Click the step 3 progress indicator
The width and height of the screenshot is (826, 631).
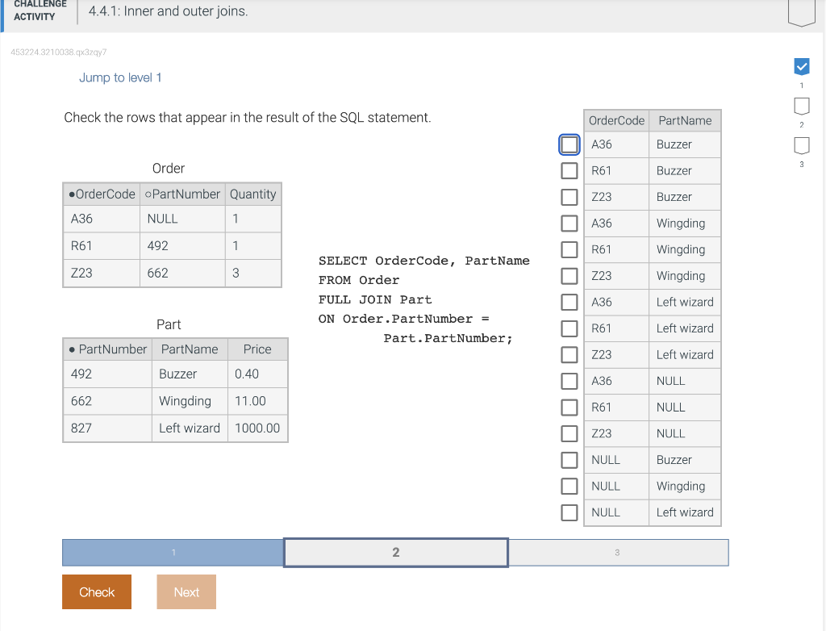[x=801, y=146]
